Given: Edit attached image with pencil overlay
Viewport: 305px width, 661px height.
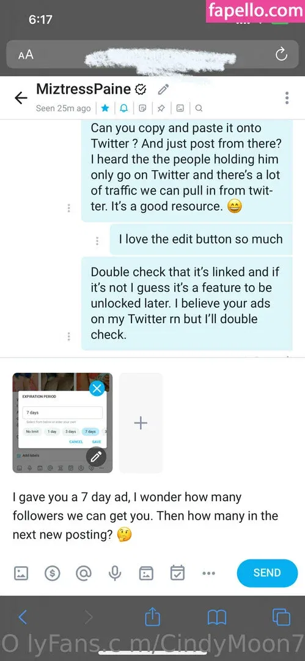Looking at the screenshot, I should click(x=97, y=456).
